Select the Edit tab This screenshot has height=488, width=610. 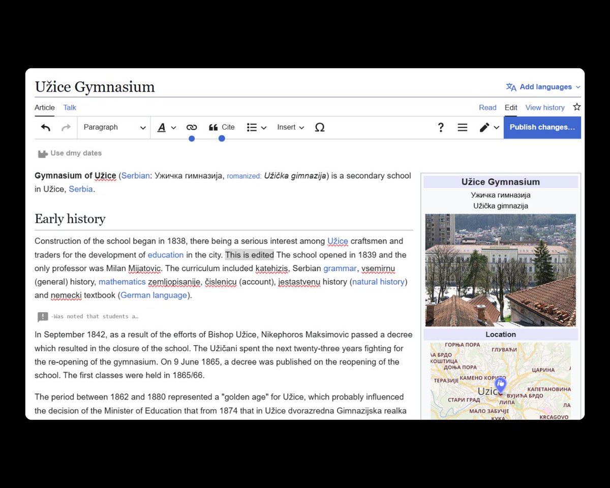(511, 108)
